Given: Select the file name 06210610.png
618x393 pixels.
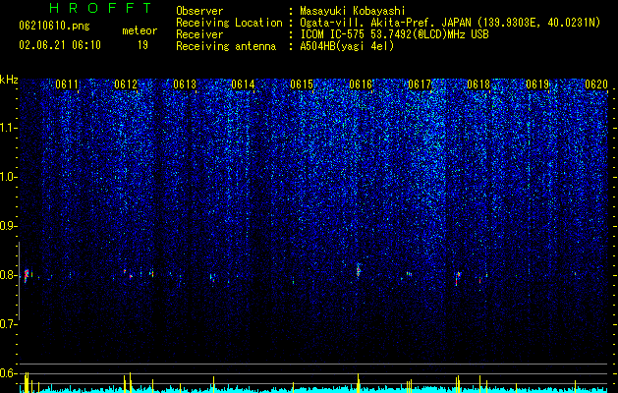Looking at the screenshot, I should [54, 27].
